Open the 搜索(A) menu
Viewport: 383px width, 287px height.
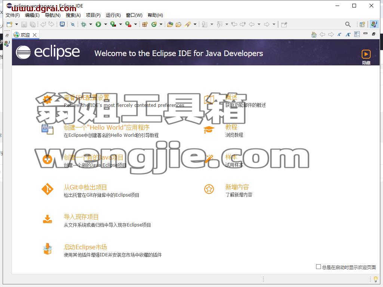click(x=73, y=15)
